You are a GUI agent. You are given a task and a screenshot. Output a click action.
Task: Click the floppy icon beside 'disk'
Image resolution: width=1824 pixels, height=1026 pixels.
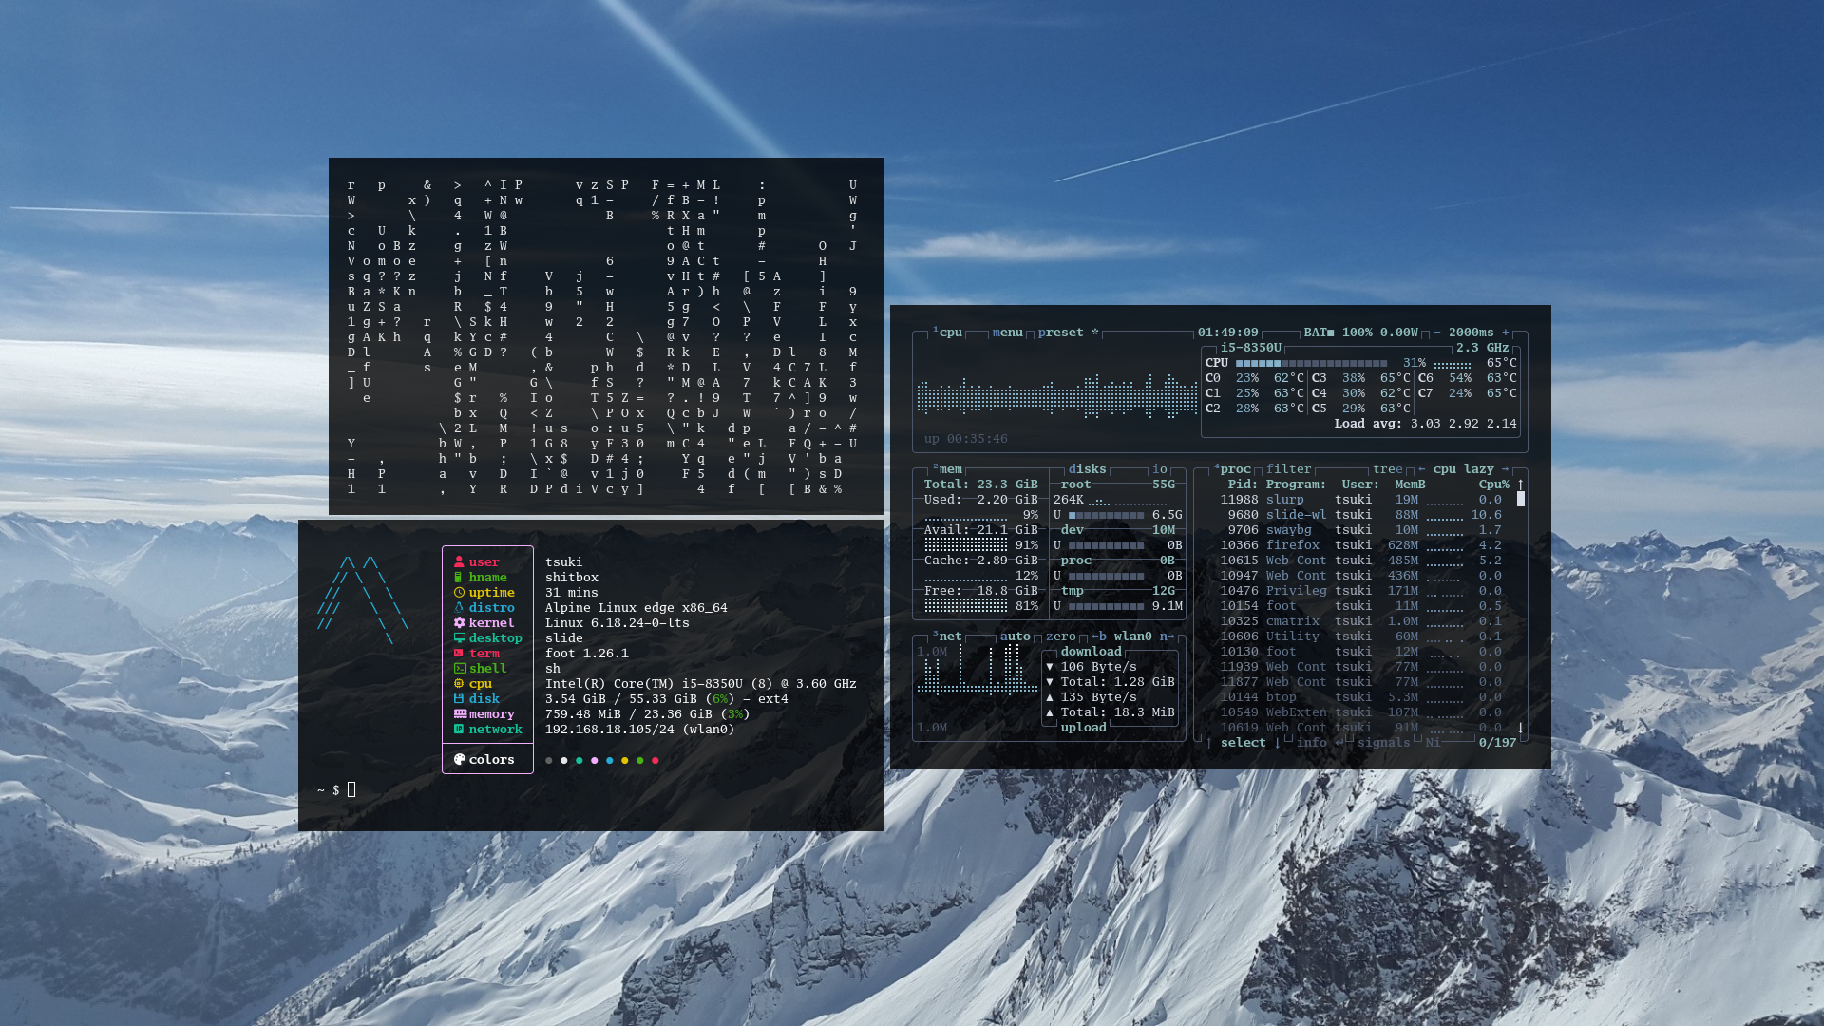click(x=459, y=698)
